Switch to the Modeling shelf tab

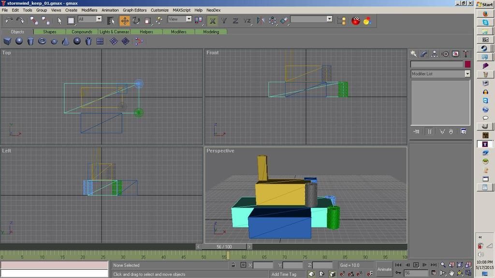tap(211, 32)
